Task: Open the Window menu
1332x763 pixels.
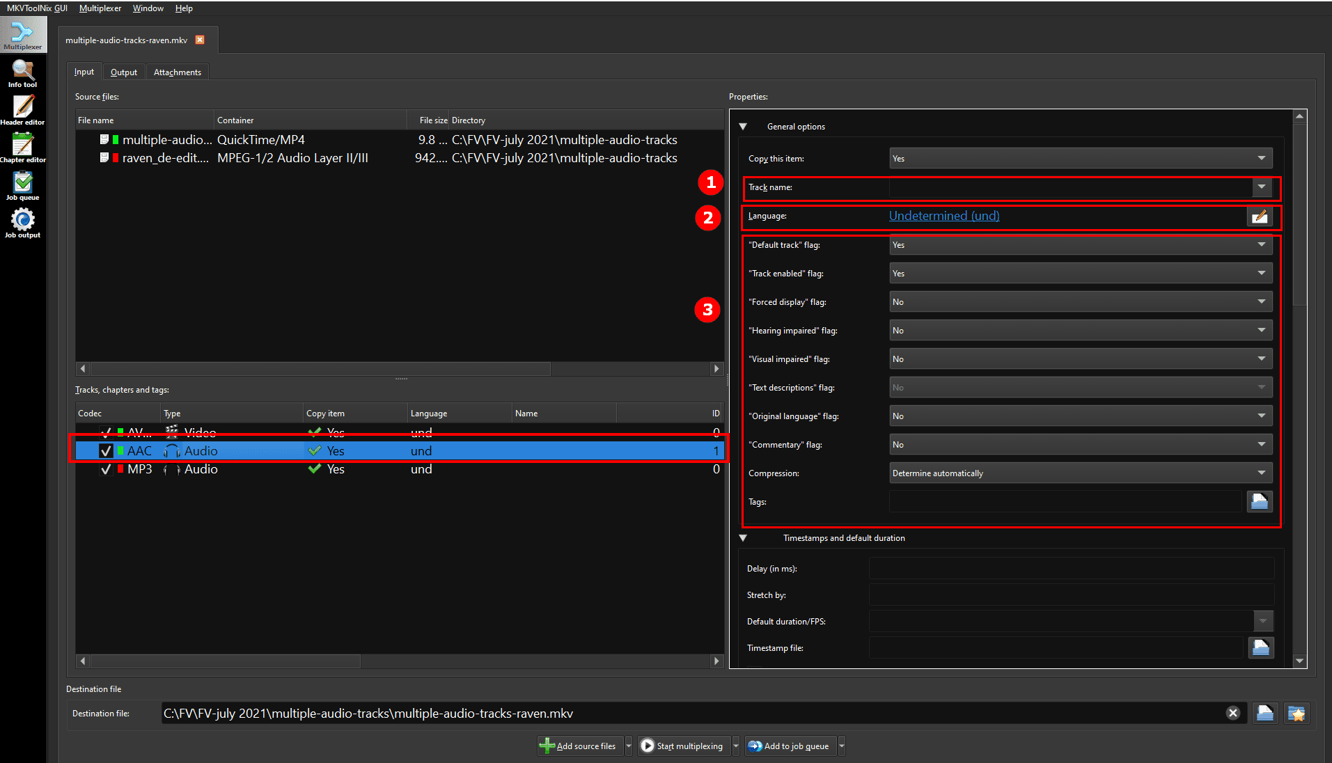Action: coord(148,8)
